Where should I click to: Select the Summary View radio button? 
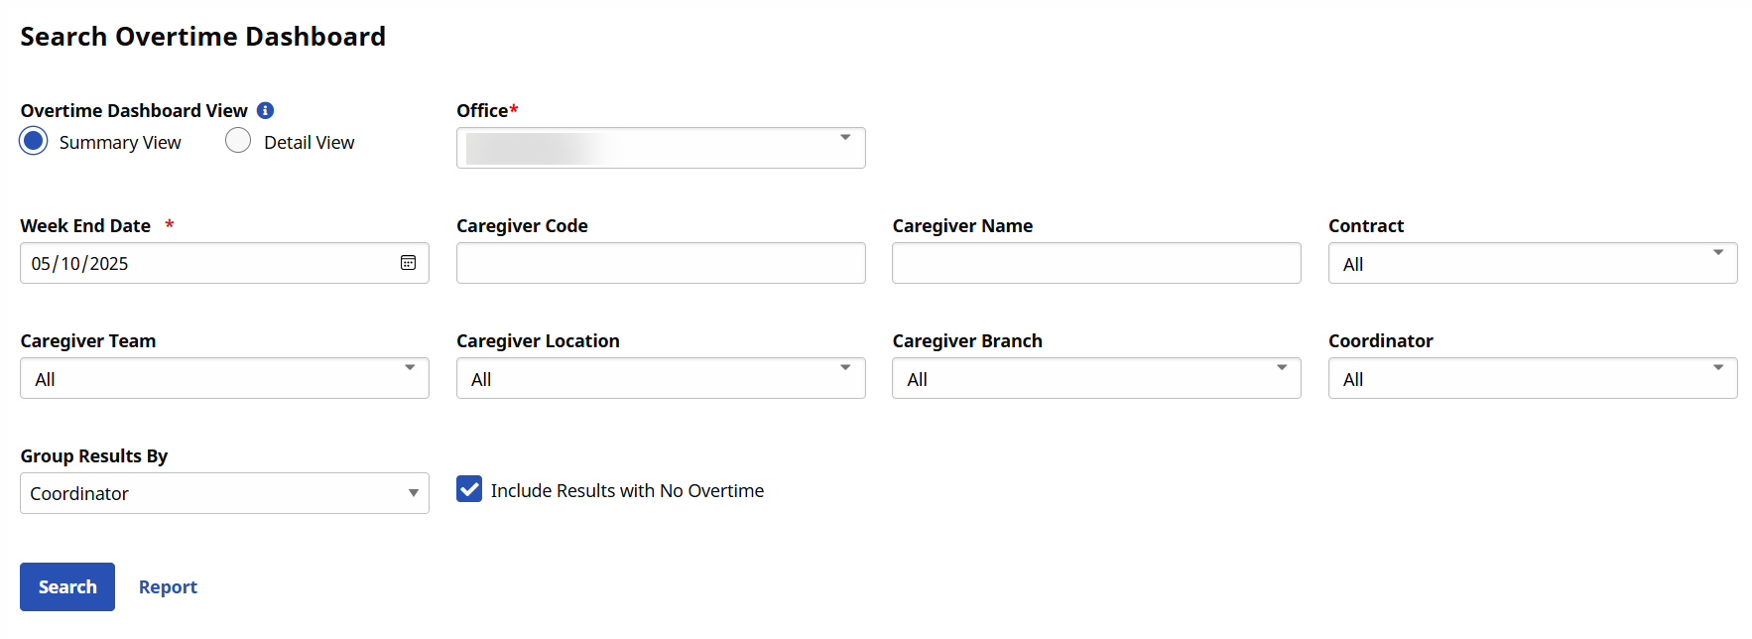pos(34,141)
